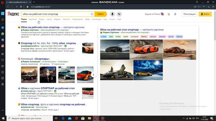Click the Войти login button
This screenshot has height=121, width=216.
205,14
